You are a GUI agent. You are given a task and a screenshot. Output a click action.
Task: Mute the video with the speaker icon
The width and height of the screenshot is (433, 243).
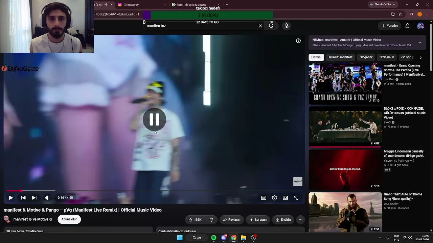(x=47, y=198)
